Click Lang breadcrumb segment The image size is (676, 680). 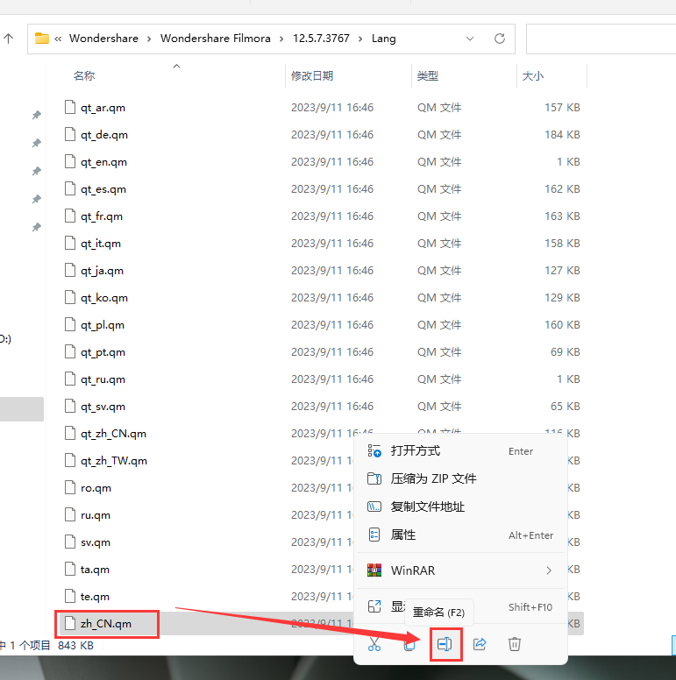point(383,39)
